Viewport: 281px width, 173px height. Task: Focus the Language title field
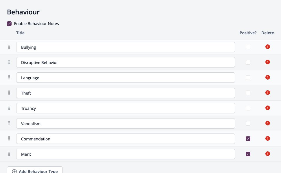point(125,78)
